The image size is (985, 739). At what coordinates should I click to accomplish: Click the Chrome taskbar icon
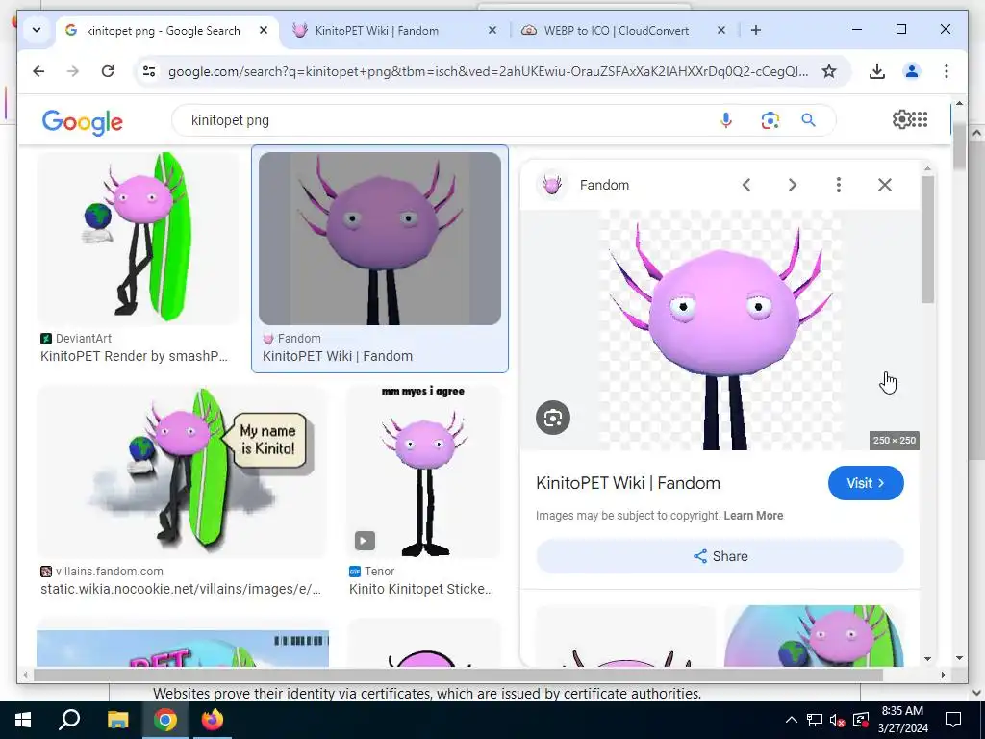point(165,720)
